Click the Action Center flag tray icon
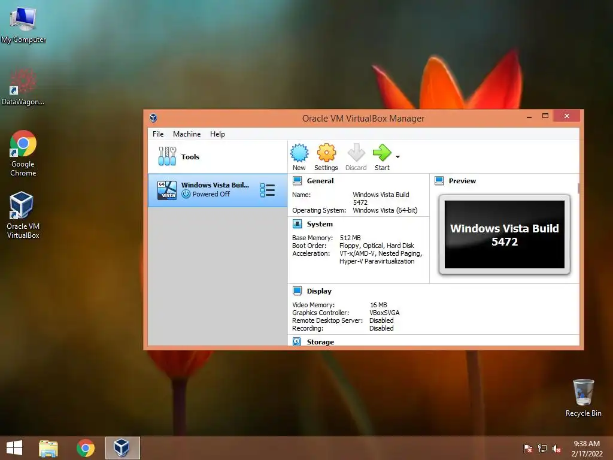The image size is (613, 460). point(528,448)
